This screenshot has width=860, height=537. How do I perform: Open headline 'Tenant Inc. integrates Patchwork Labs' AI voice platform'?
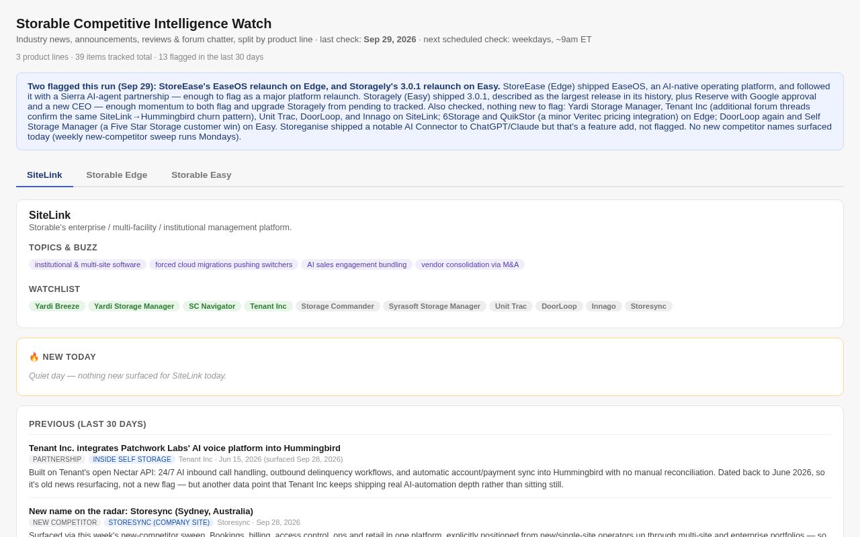coord(185,448)
